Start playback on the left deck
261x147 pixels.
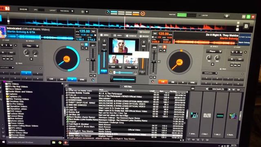pos(72,80)
